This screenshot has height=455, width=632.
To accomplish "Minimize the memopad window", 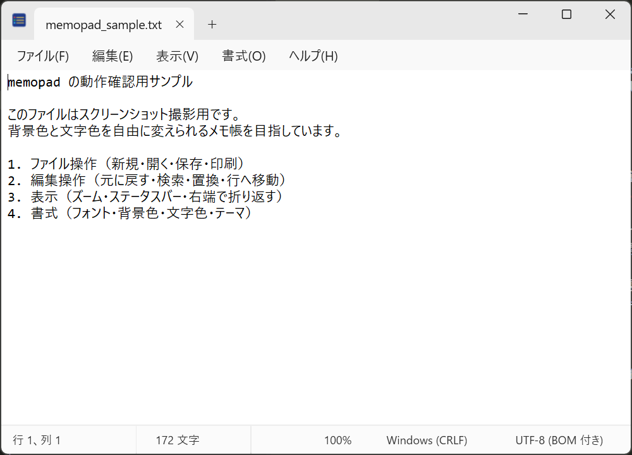I will pyautogui.click(x=523, y=15).
